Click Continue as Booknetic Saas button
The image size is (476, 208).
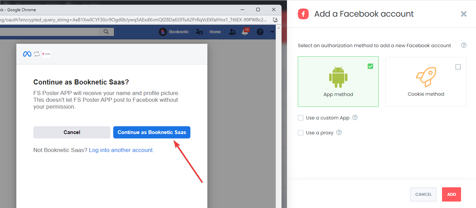click(152, 132)
